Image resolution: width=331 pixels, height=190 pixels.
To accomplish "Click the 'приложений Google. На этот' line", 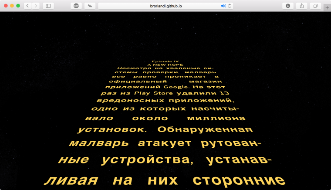I will click(165, 87).
